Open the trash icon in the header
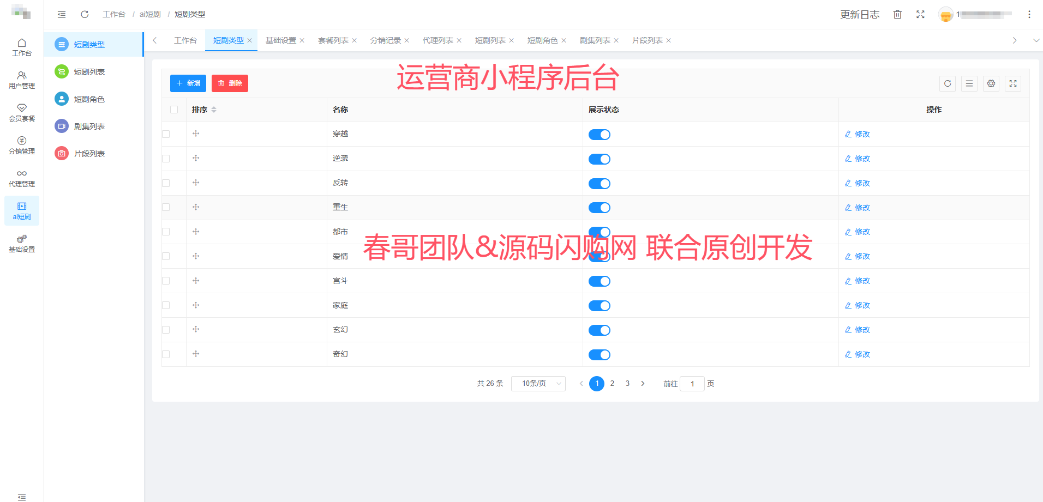The height and width of the screenshot is (502, 1043). click(x=897, y=14)
